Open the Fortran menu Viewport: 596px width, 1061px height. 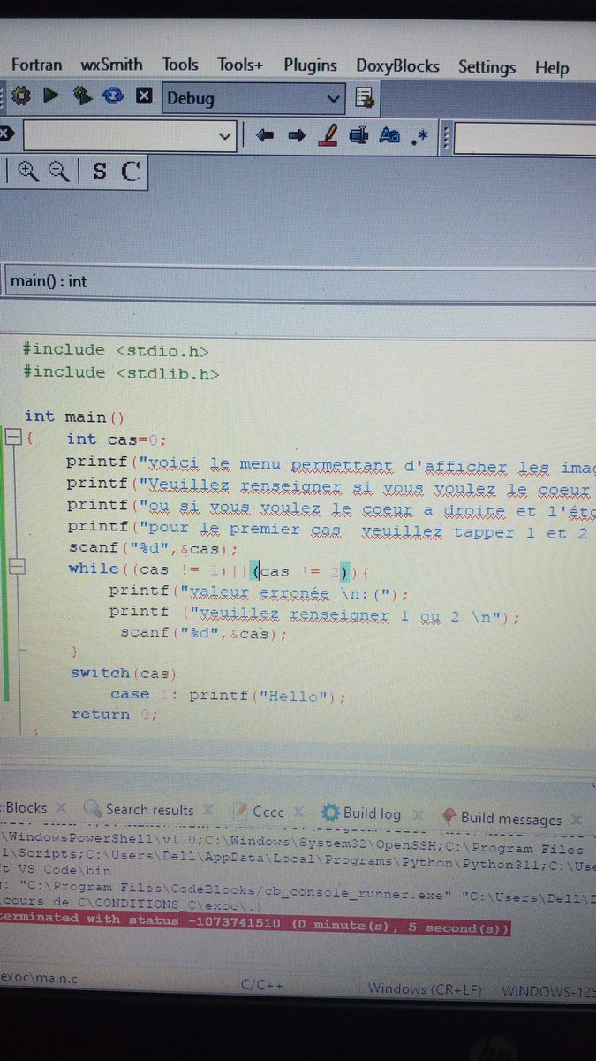(x=37, y=65)
